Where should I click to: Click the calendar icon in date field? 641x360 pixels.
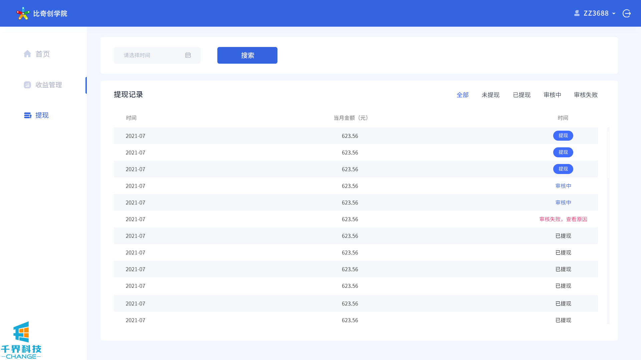pyautogui.click(x=188, y=55)
